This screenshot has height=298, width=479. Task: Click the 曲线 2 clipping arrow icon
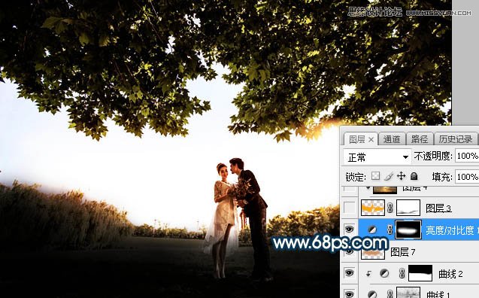coord(368,274)
